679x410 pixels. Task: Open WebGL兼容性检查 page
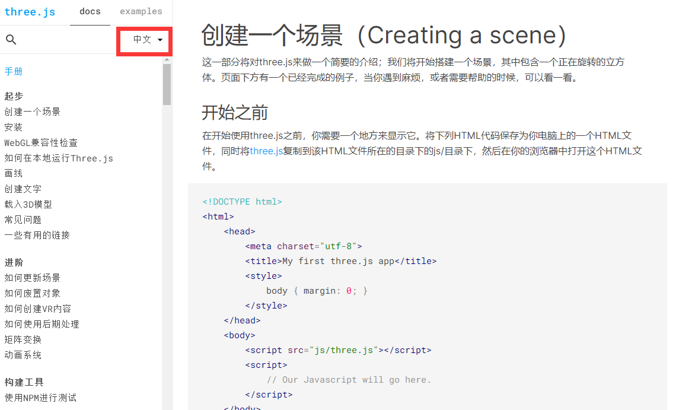coord(41,142)
